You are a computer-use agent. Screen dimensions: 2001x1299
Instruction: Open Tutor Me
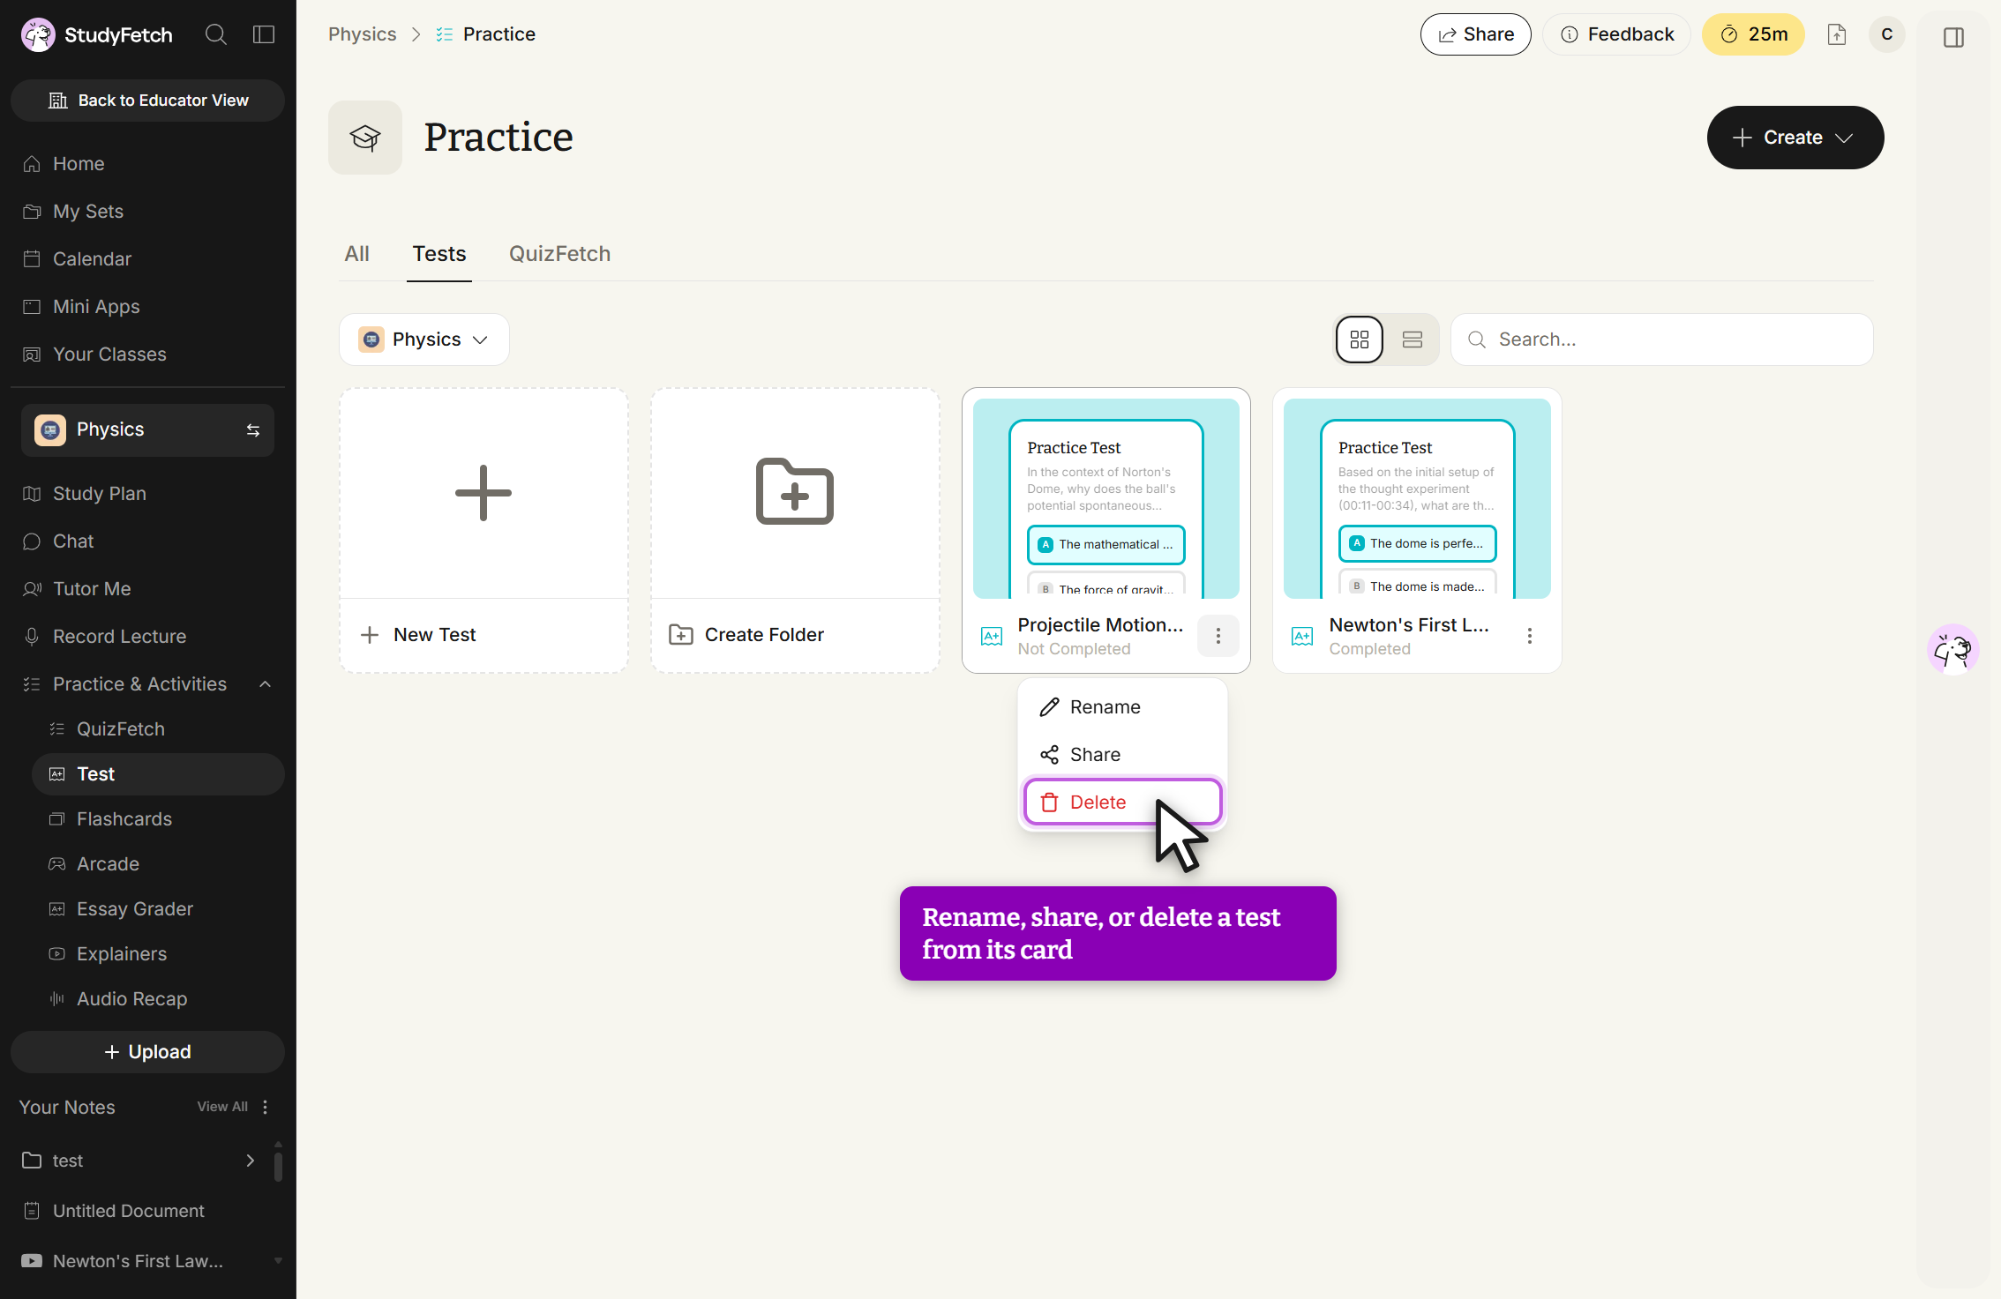(148, 589)
